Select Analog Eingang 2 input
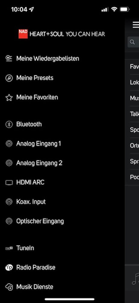 39,163
